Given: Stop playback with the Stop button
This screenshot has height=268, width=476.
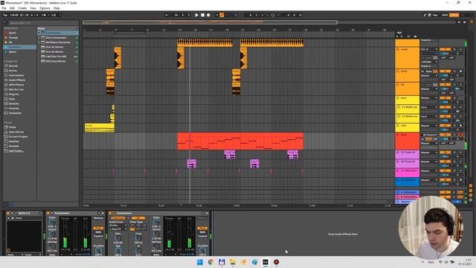Looking at the screenshot, I should coord(202,15).
